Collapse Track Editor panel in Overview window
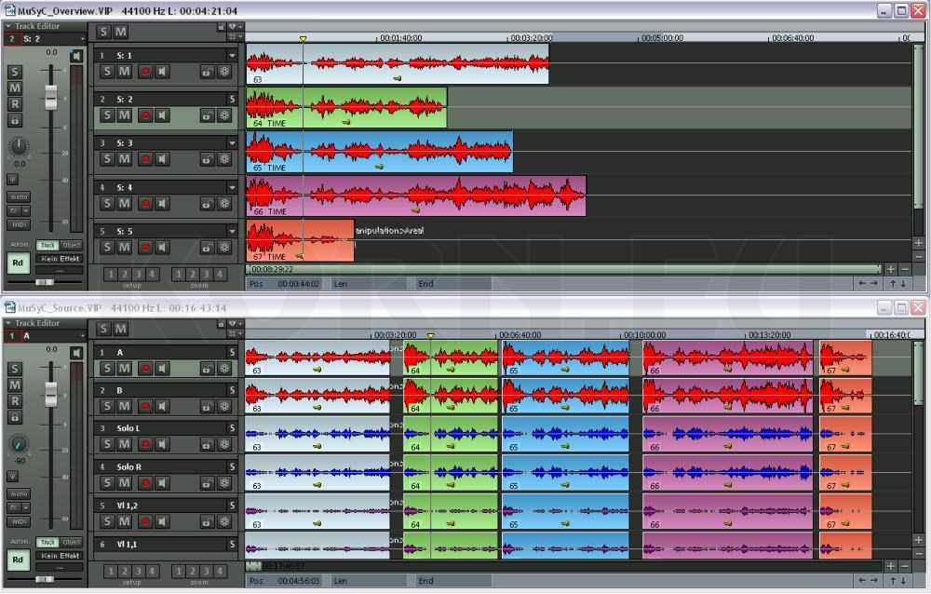The height and width of the screenshot is (594, 931). tap(9, 26)
